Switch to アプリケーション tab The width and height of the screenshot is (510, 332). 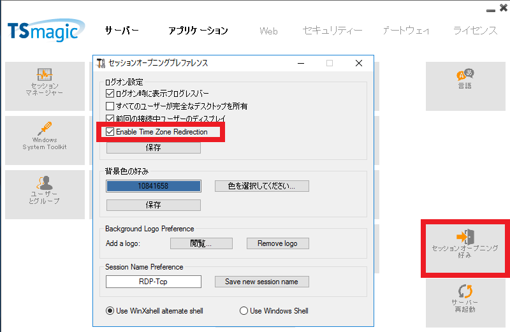pyautogui.click(x=198, y=31)
